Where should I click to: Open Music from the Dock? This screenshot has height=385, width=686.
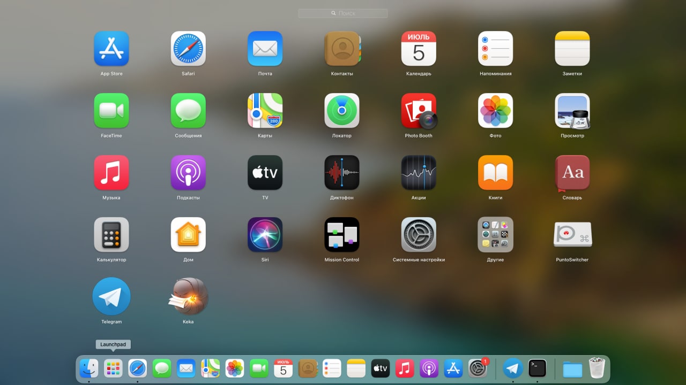tap(405, 368)
